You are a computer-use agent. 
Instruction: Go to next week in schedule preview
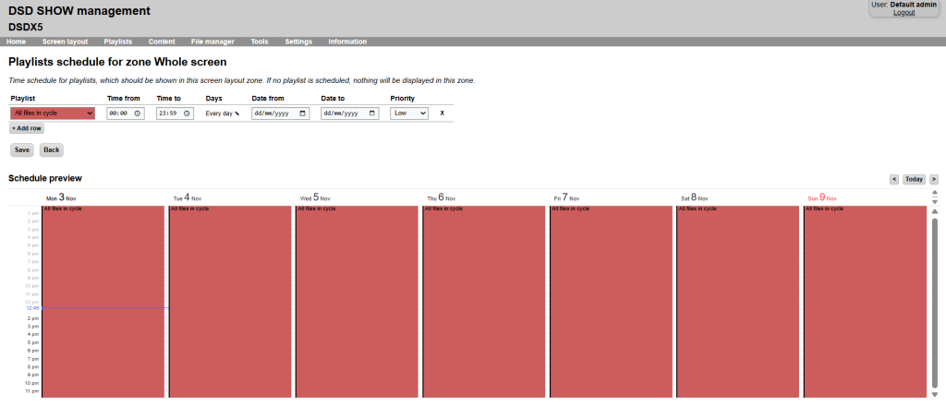[934, 179]
